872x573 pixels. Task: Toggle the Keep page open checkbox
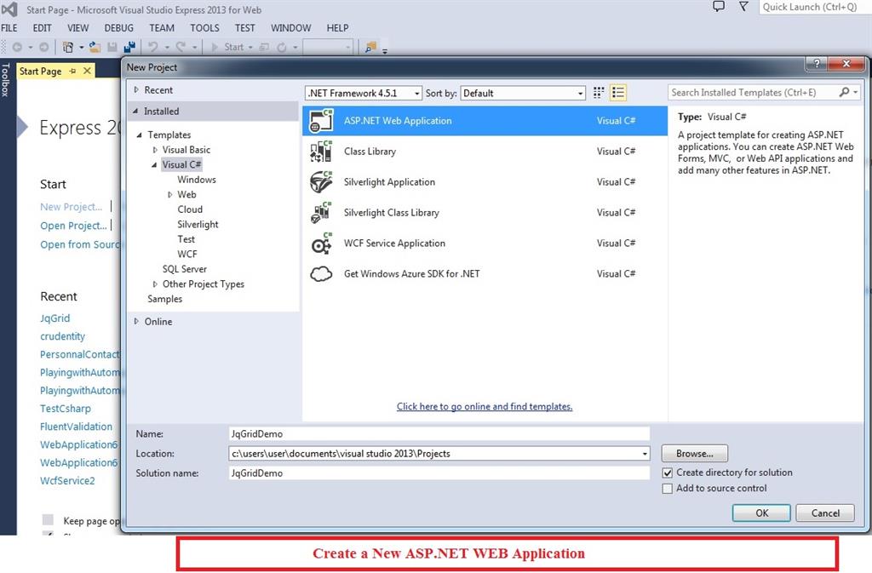point(49,520)
